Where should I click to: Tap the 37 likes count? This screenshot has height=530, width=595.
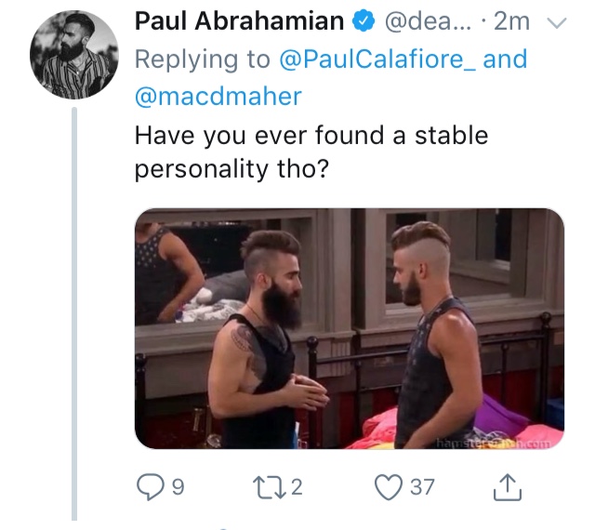422,487
